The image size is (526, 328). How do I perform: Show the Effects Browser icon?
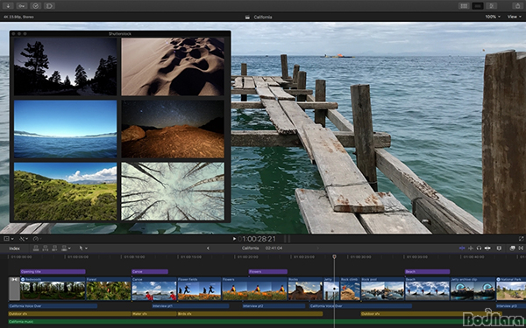(513, 248)
